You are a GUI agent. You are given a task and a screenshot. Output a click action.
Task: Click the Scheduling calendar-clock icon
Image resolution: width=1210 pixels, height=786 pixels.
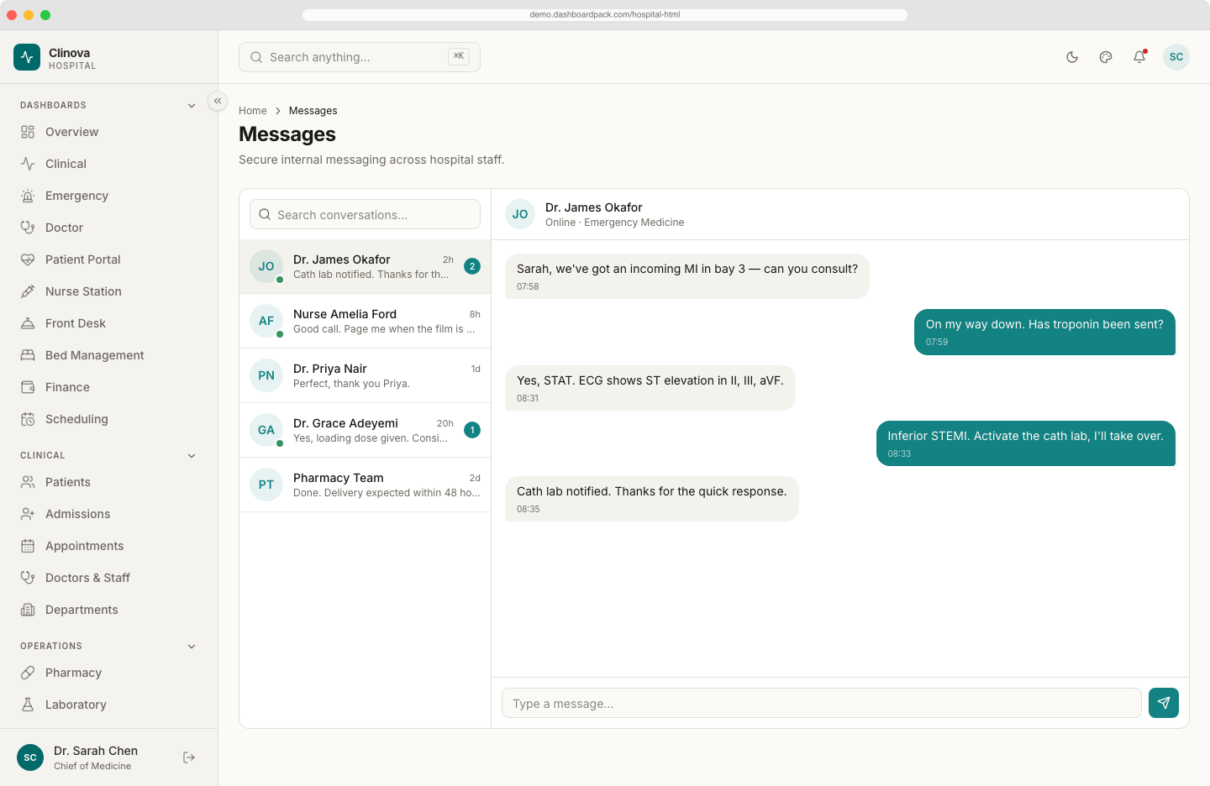pyautogui.click(x=28, y=419)
